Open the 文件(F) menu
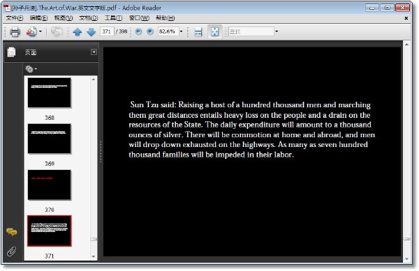Image resolution: width=419 pixels, height=271 pixels. (x=15, y=18)
